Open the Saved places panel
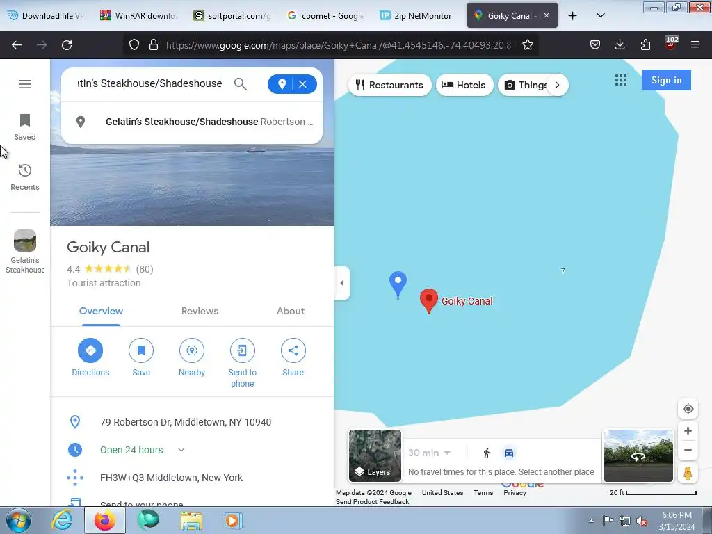 pos(25,127)
